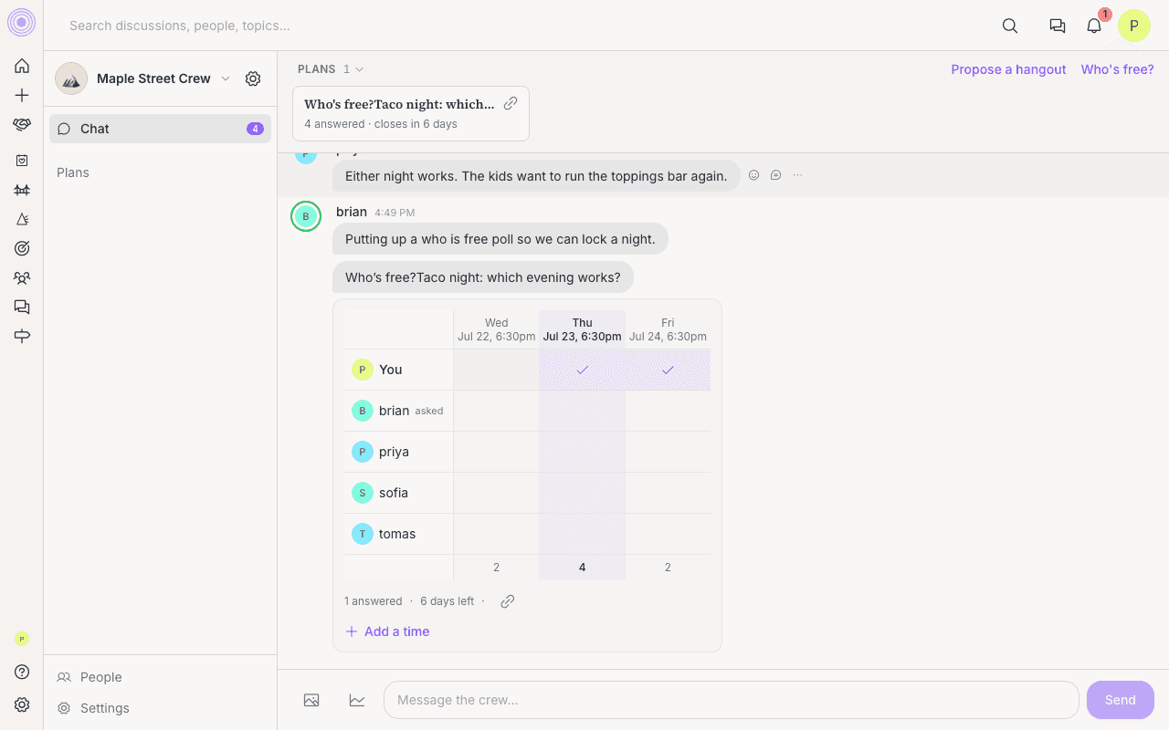
Task: Uncheck your Fri Jul 24 availability
Action: tap(668, 370)
